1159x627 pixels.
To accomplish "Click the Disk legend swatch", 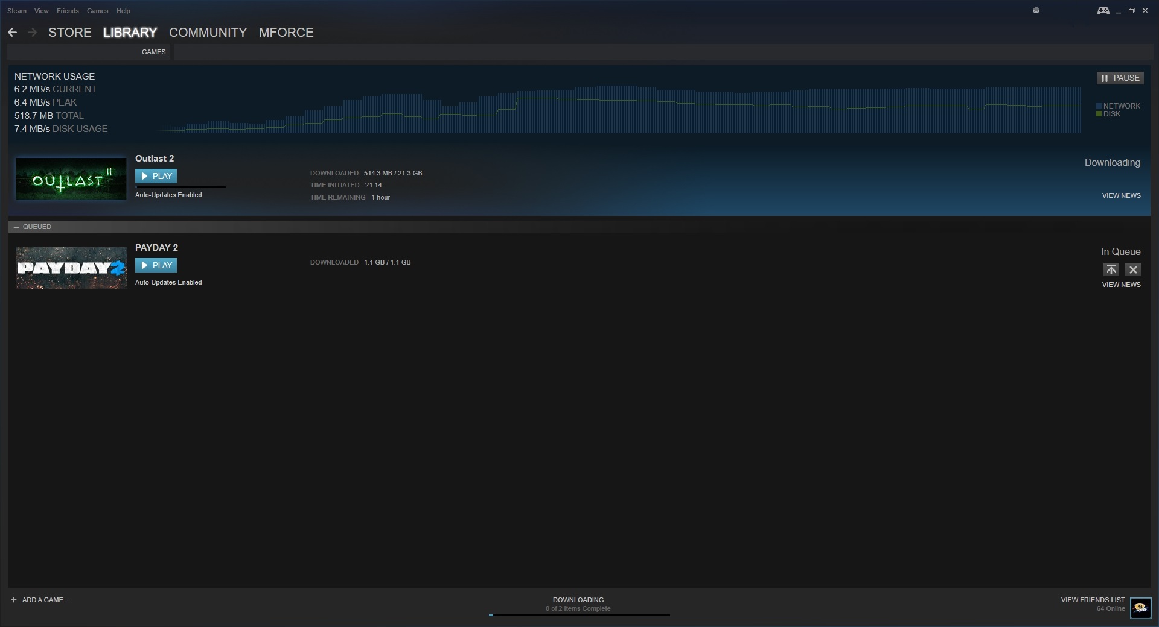I will pyautogui.click(x=1099, y=114).
